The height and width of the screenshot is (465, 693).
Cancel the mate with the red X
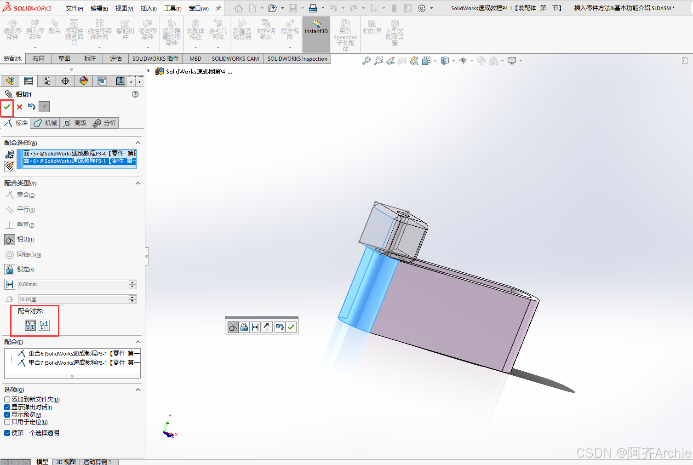pos(19,107)
